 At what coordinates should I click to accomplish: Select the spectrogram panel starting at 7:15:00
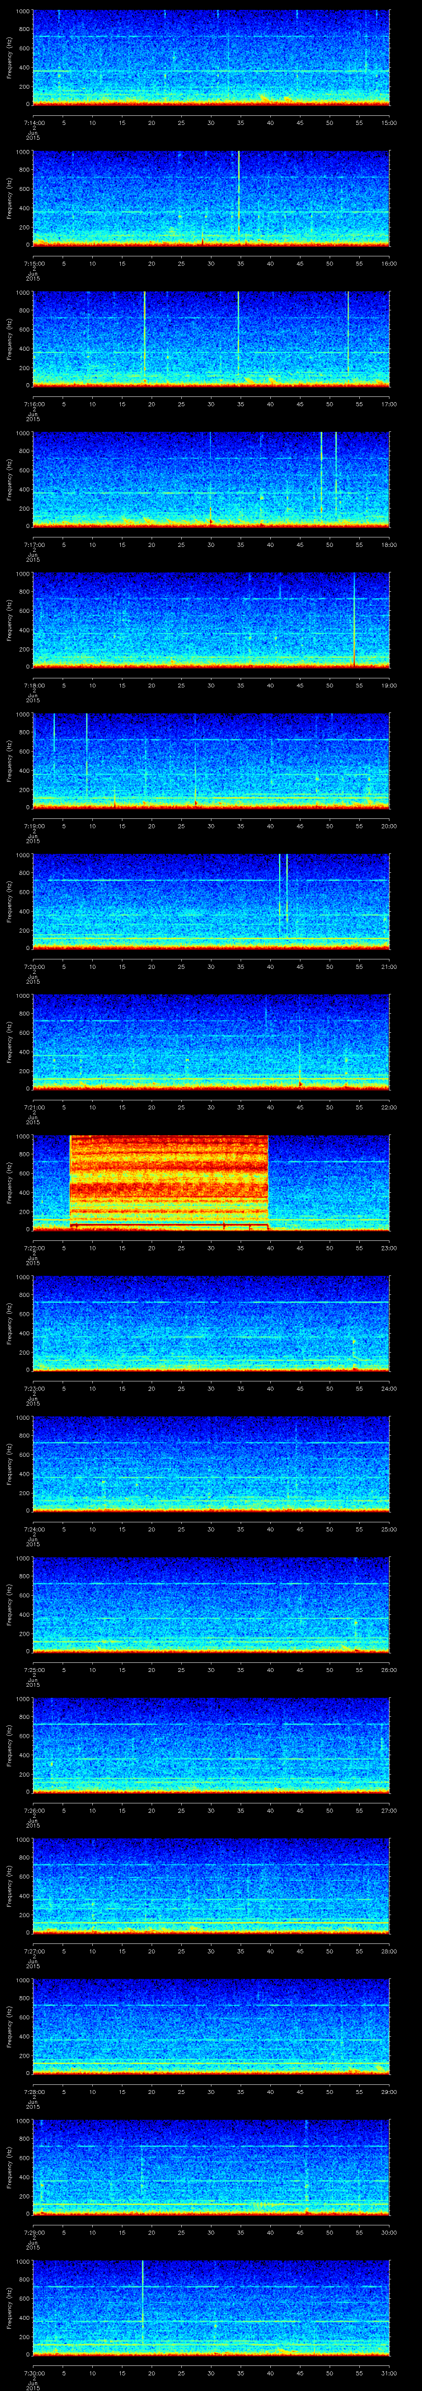pyautogui.click(x=211, y=198)
